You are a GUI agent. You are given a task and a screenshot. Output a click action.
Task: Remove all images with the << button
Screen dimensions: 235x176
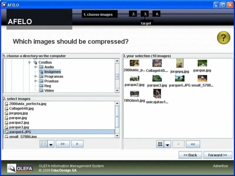pos(193,144)
